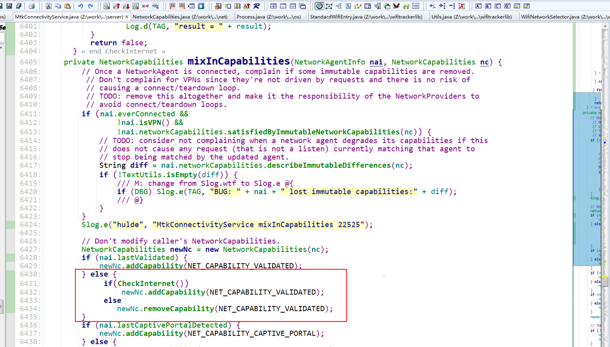This screenshot has width=610, height=347.
Task: Open the Process.java tab
Action: [x=269, y=16]
